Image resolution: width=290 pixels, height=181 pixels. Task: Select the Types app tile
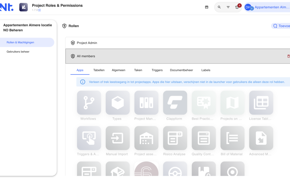(118, 102)
